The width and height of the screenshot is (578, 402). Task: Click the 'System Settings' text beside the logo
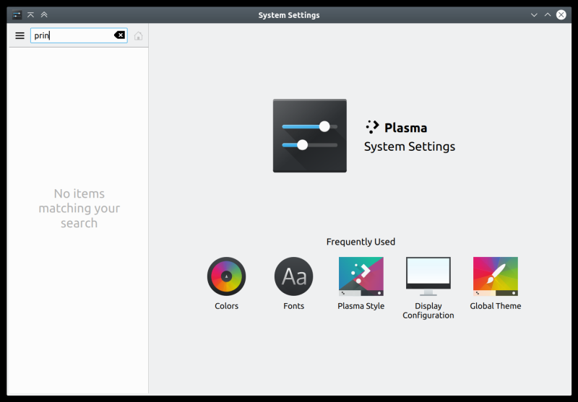(x=410, y=147)
